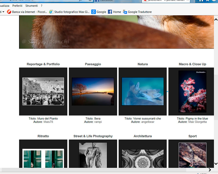Image resolution: width=218 pixels, height=174 pixels.
Task: Click the vertical scrollbar thumb
Action: (216, 97)
